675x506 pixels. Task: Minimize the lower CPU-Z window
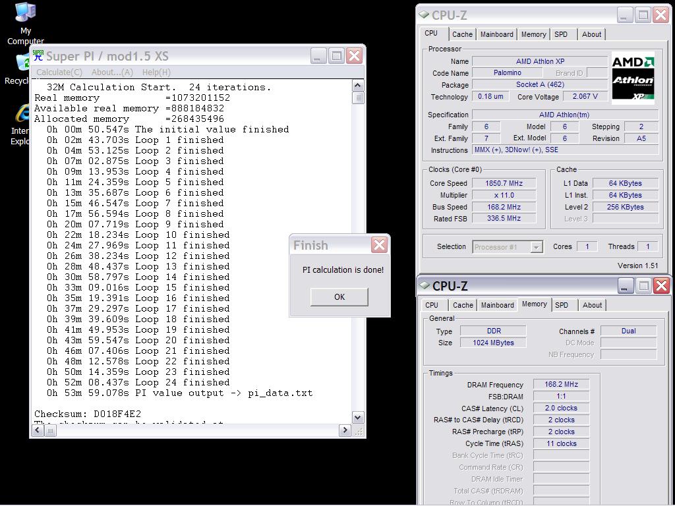pyautogui.click(x=626, y=285)
